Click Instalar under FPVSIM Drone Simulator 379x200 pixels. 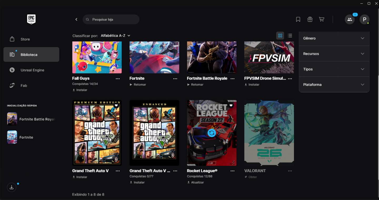(x=252, y=85)
